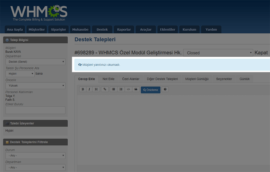Click the Talebi İzleyenler binoculars icon
Image resolution: width=270 pixels, height=172 pixels.
click(7, 123)
